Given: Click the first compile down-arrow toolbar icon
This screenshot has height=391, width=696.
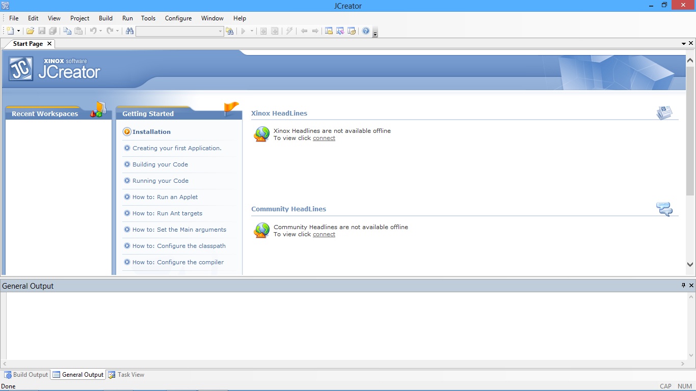Looking at the screenshot, I should (263, 31).
